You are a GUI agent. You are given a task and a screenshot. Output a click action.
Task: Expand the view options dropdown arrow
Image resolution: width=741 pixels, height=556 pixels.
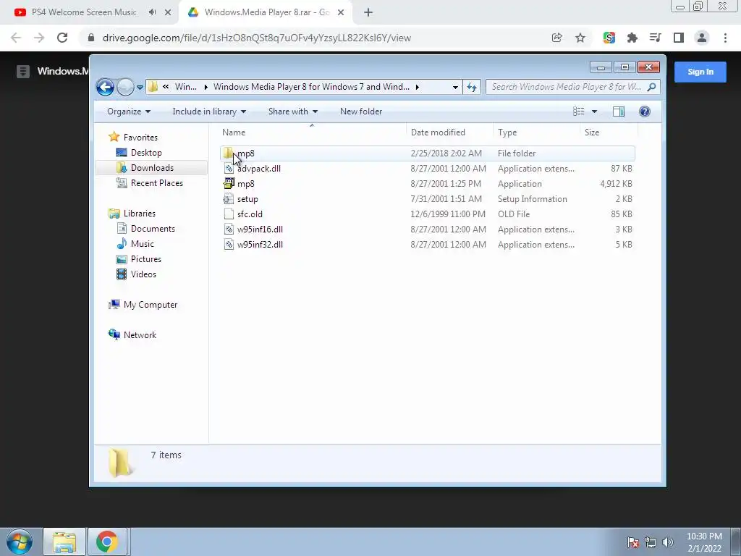pos(595,111)
